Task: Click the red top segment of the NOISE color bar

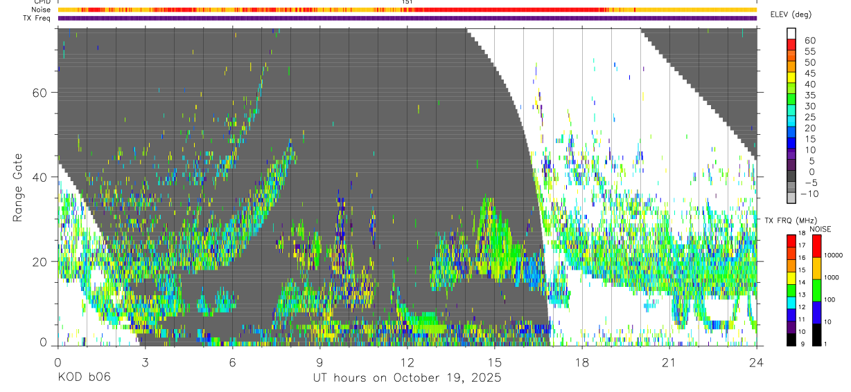Action: [x=817, y=246]
